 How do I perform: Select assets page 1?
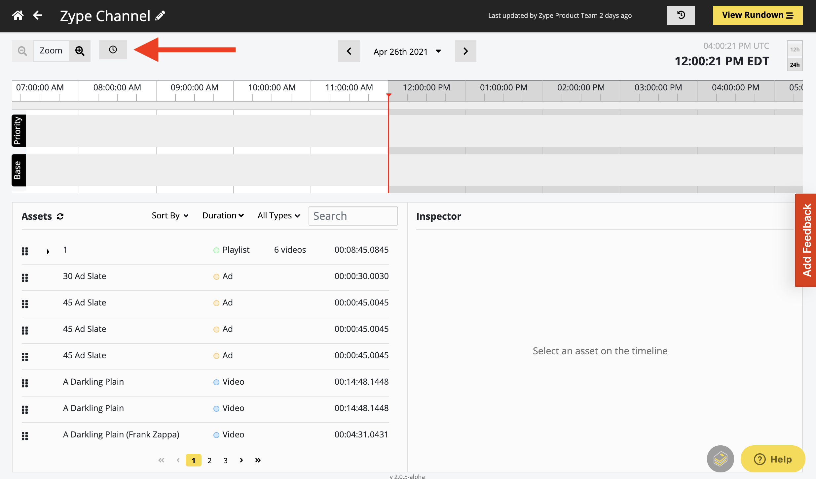194,460
